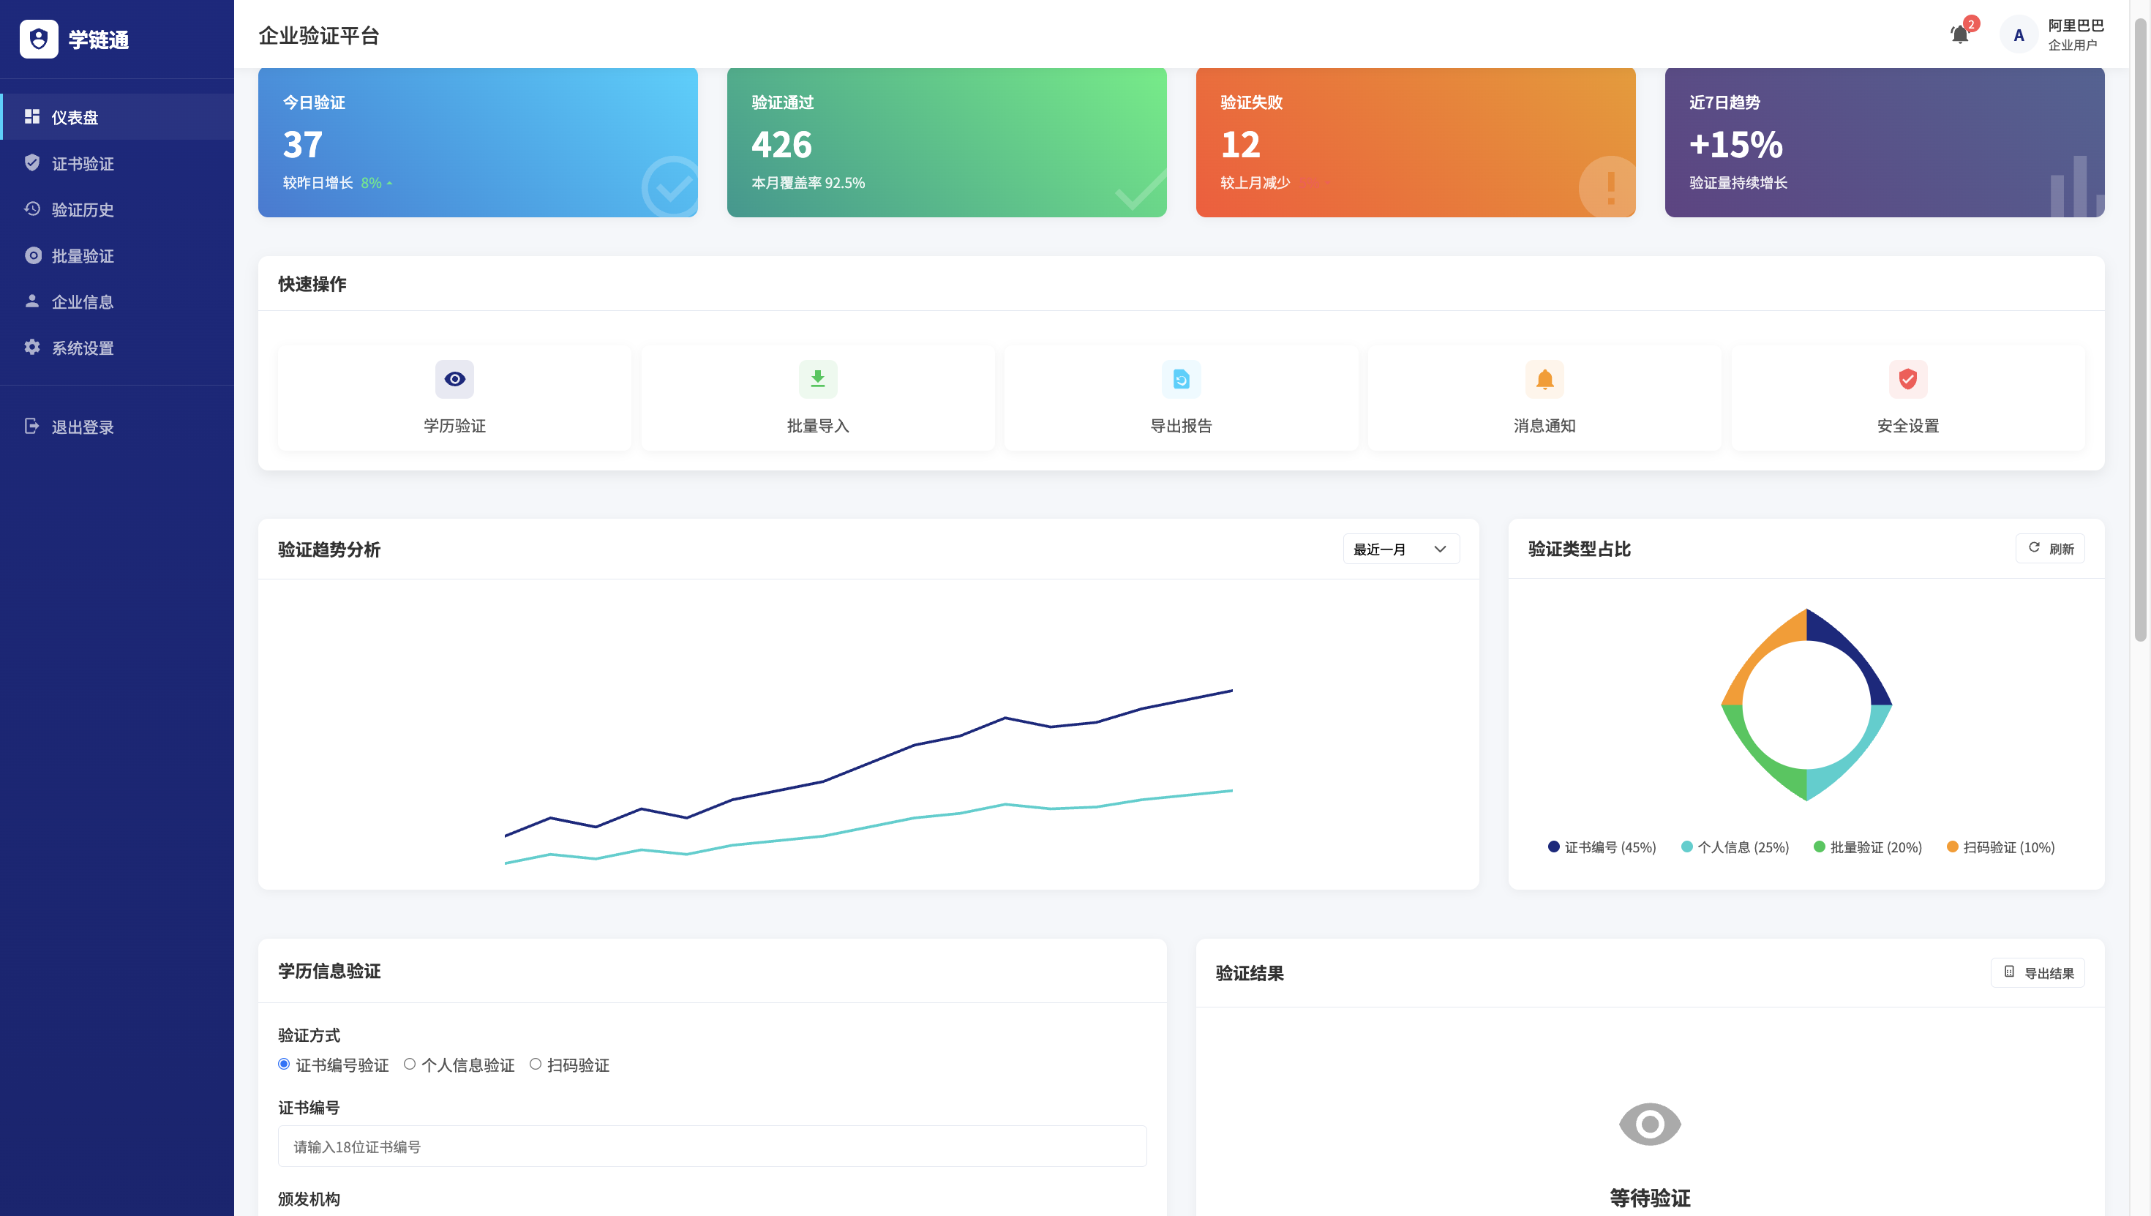Click the document icon in 导出结果
The height and width of the screenshot is (1216, 2151).
pyautogui.click(x=2008, y=972)
